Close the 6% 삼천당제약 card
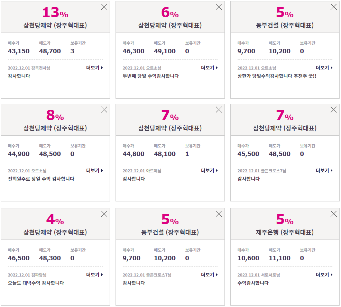The width and height of the screenshot is (341, 307). coord(219,7)
